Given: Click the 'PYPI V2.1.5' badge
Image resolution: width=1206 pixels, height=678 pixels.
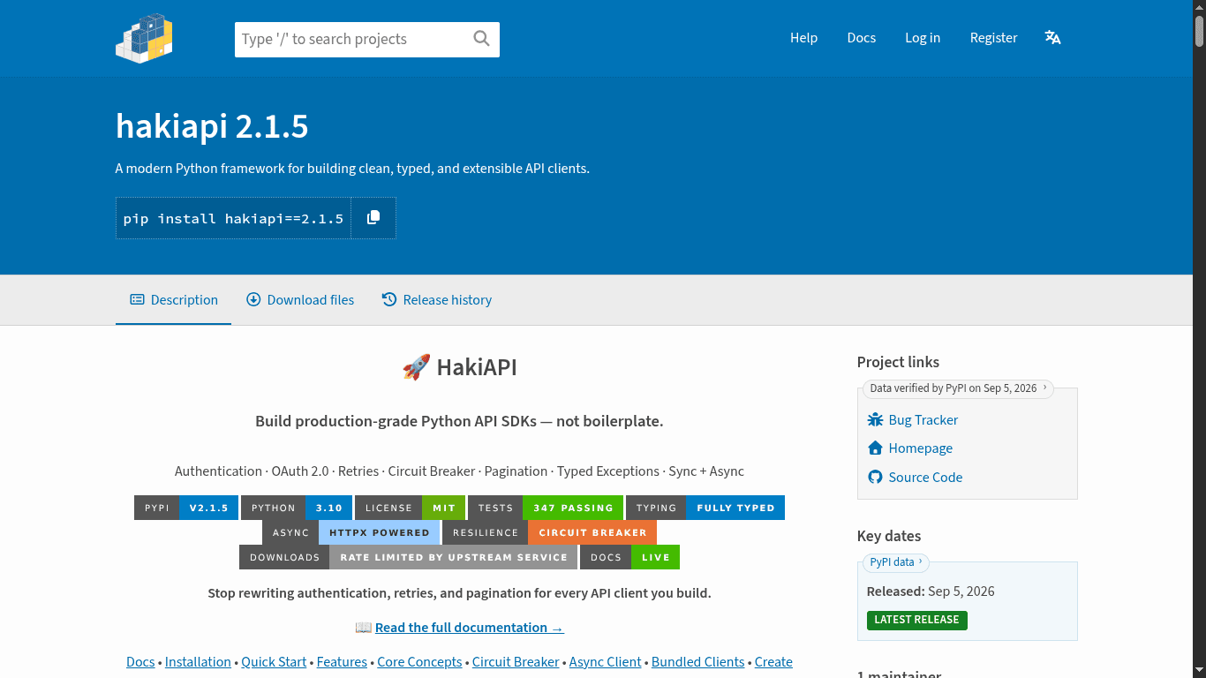Looking at the screenshot, I should 186,508.
